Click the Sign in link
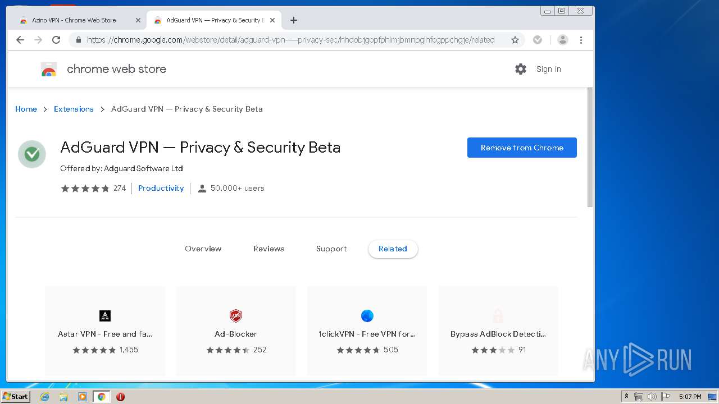The width and height of the screenshot is (719, 404). (x=548, y=69)
